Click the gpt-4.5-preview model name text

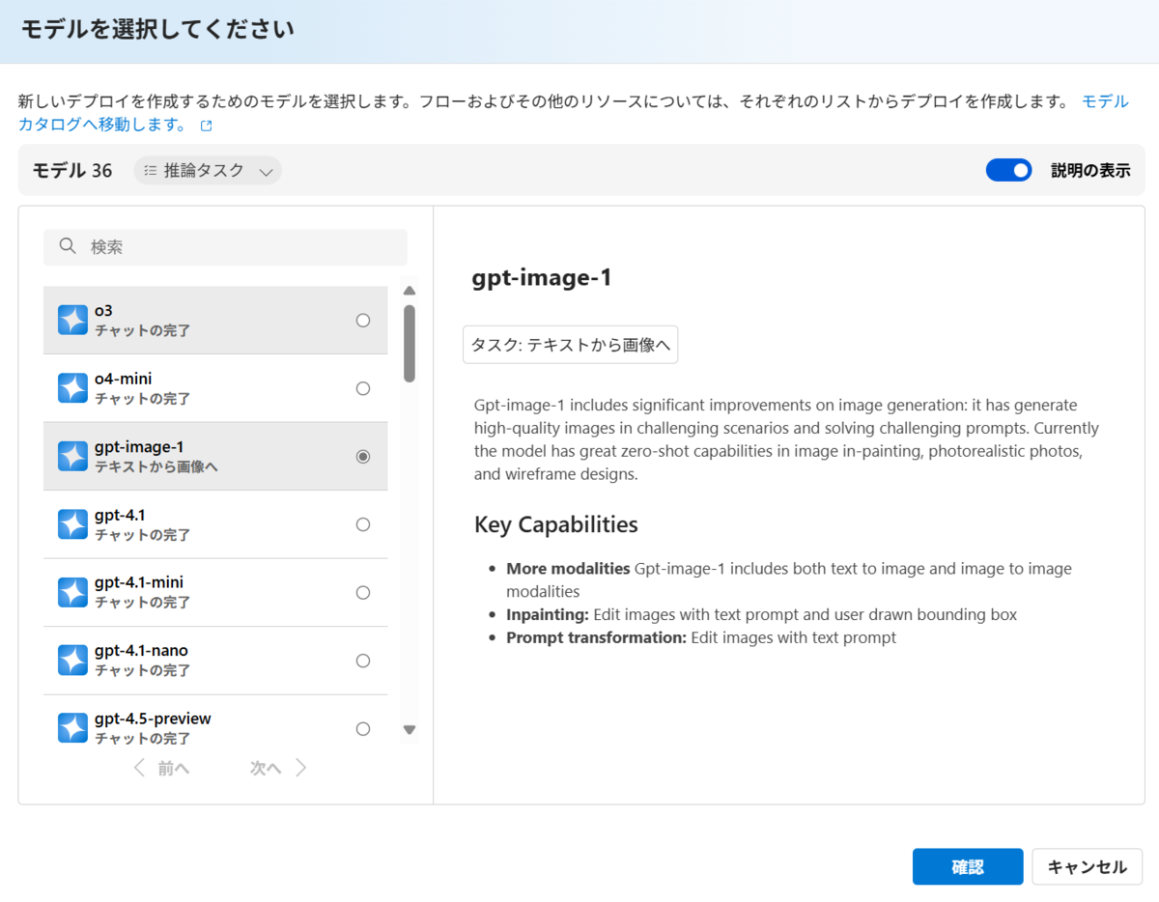(153, 719)
